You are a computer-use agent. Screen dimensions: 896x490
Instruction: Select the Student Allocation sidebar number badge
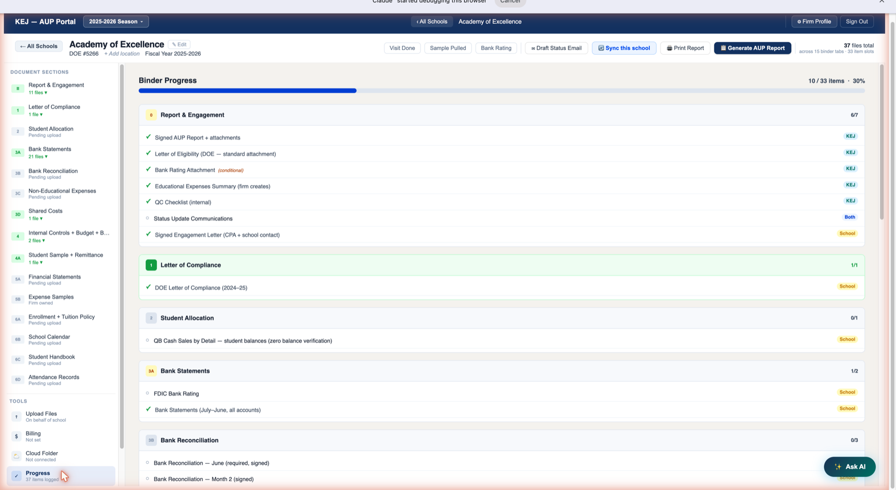coord(17,132)
